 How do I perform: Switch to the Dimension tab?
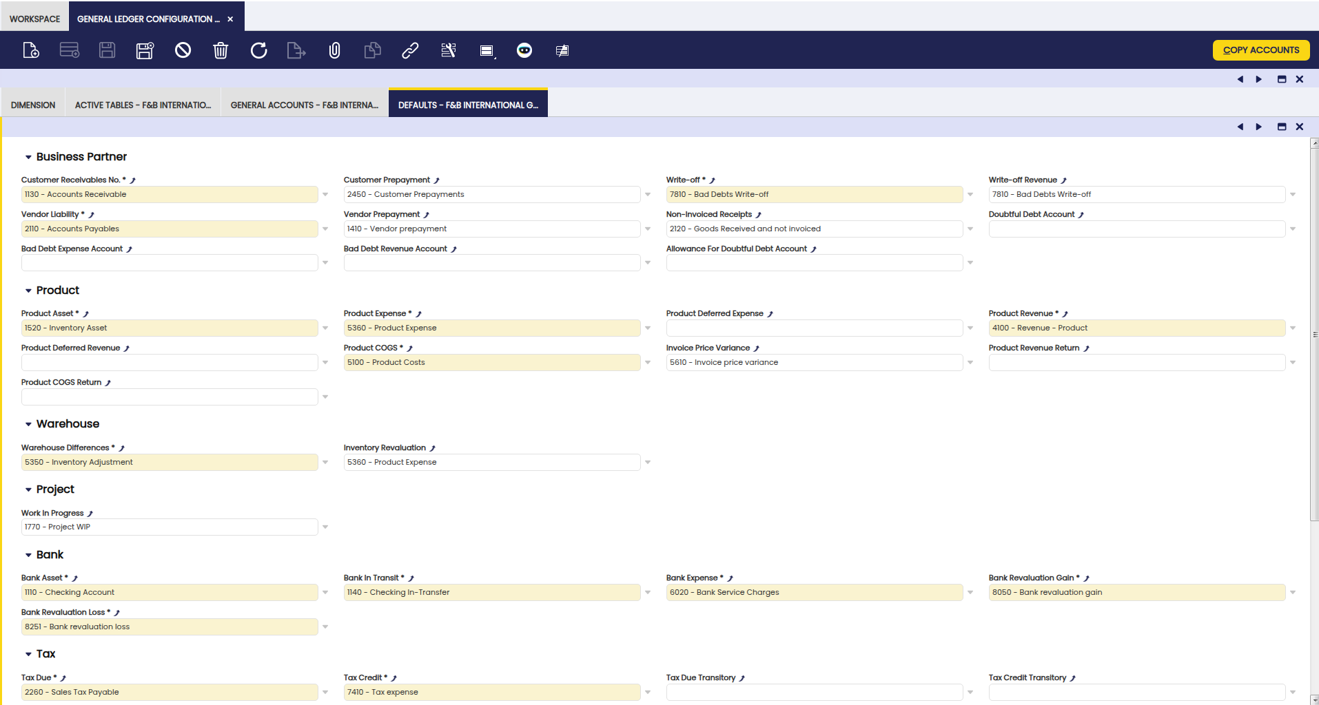click(x=33, y=105)
